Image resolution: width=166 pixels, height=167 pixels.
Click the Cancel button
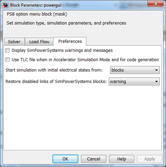(x=94, y=159)
